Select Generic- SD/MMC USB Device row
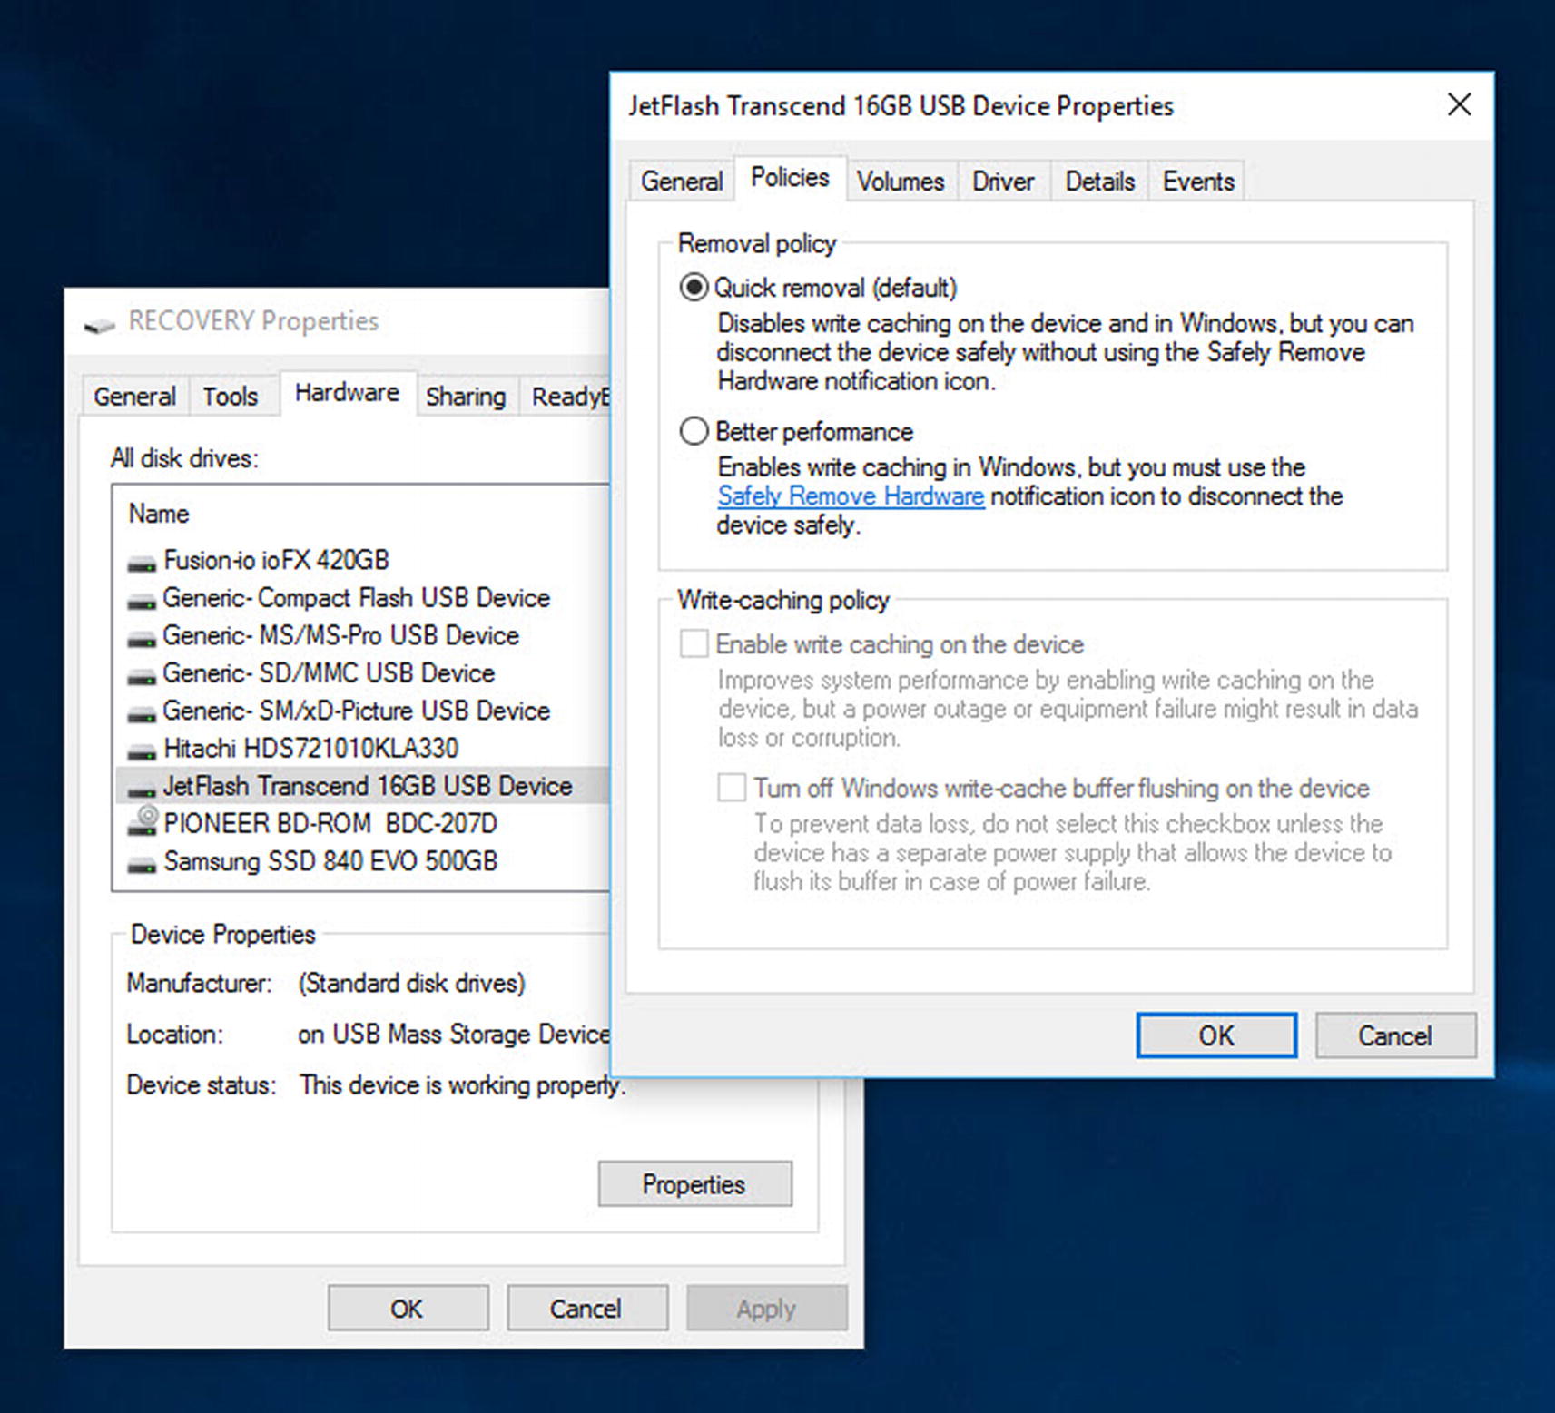 [x=363, y=673]
